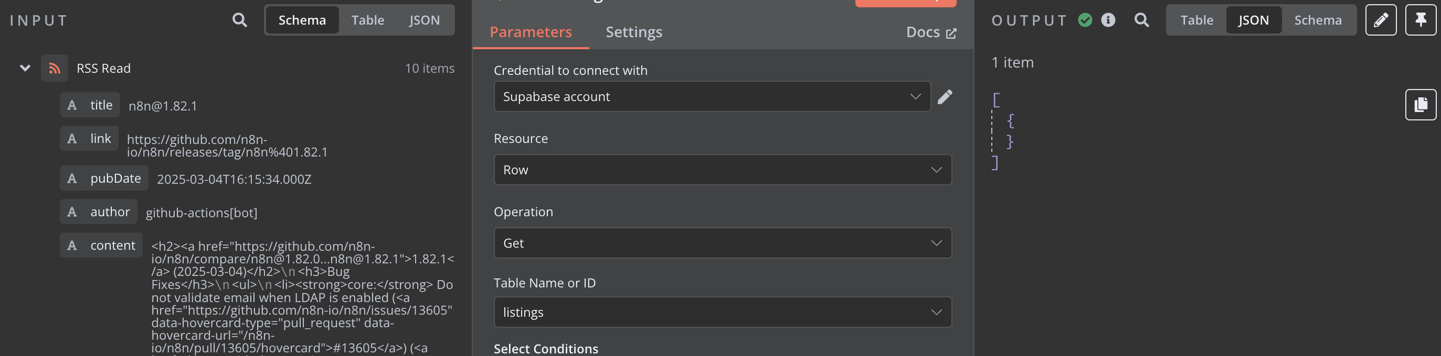Click the pencil edit output icon

click(x=1381, y=20)
